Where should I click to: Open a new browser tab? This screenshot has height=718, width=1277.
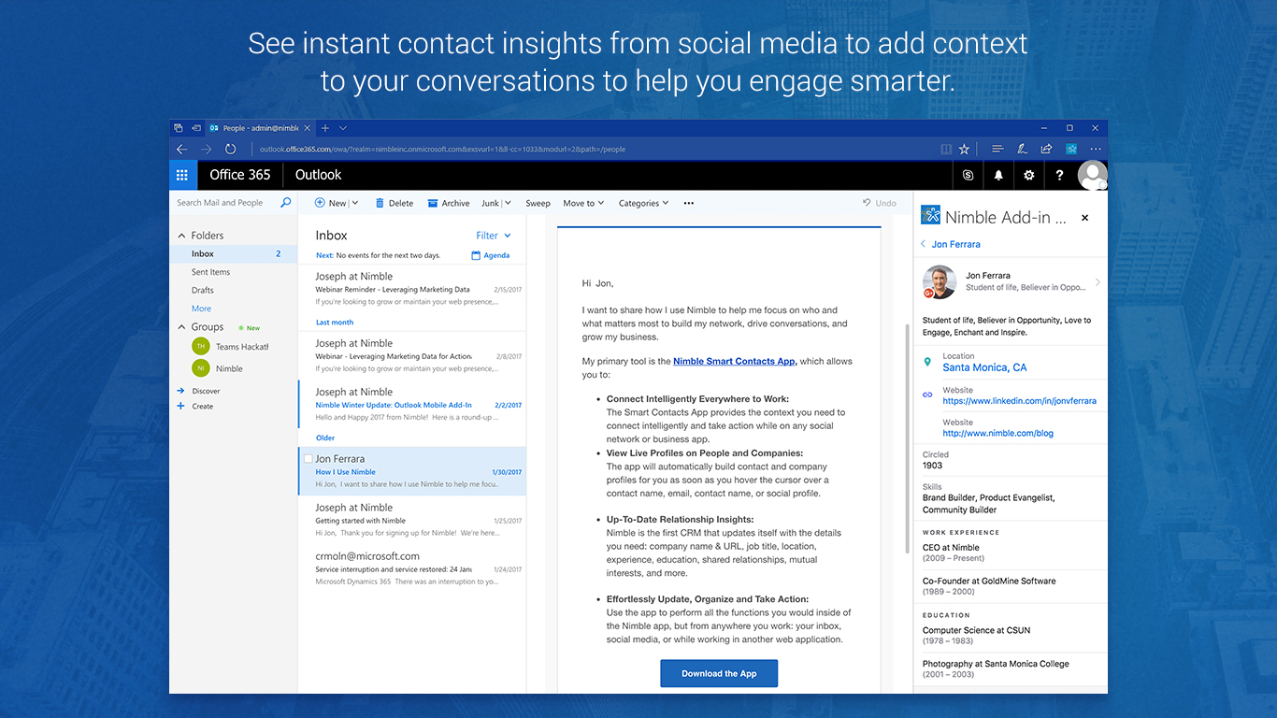coord(325,128)
